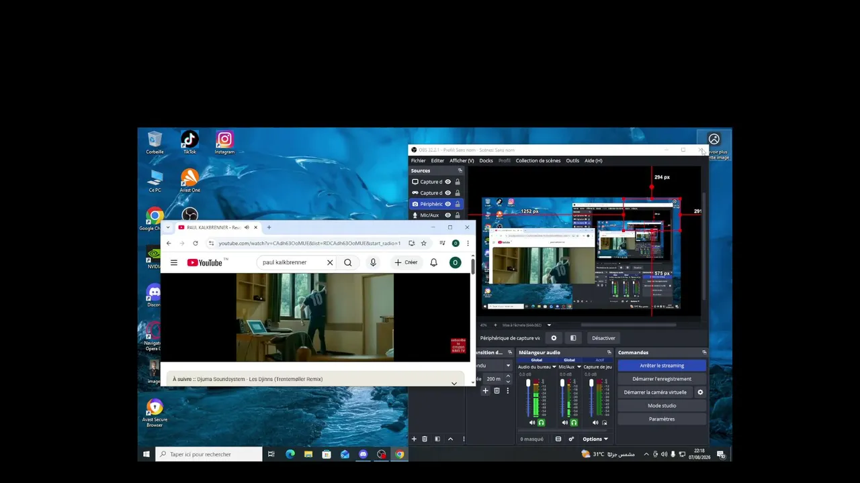Open YouTube guide hamburger menu
Image resolution: width=860 pixels, height=483 pixels.
[174, 262]
